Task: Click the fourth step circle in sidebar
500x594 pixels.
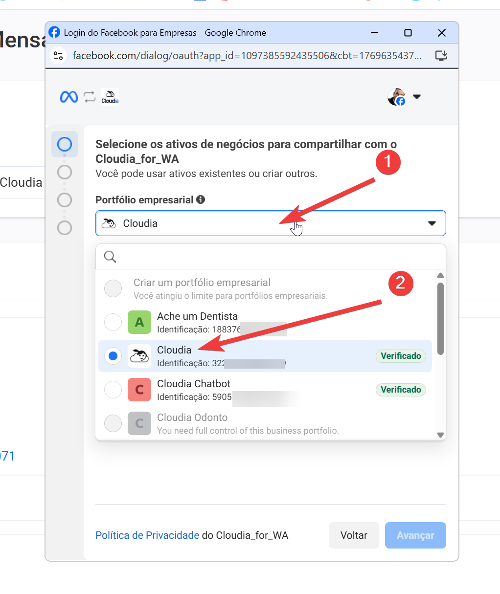Action: pyautogui.click(x=65, y=228)
